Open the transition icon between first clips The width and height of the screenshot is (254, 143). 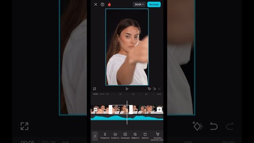(95, 110)
